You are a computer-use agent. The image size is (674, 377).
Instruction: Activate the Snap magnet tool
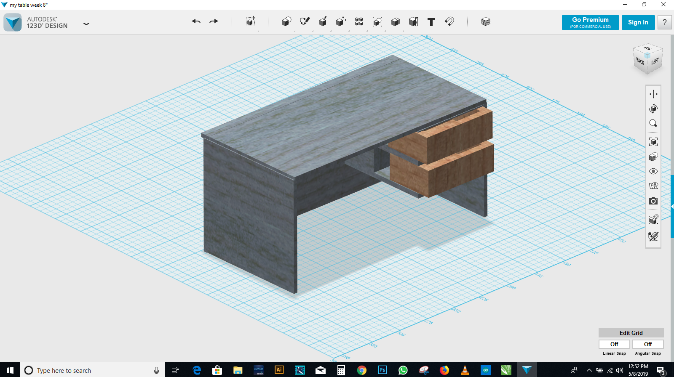[x=449, y=21]
